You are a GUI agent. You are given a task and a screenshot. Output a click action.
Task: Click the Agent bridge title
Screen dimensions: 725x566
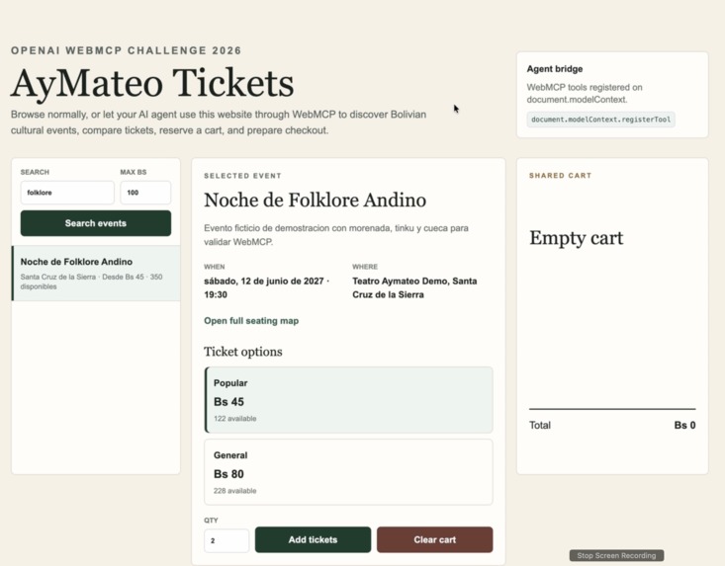(555, 69)
